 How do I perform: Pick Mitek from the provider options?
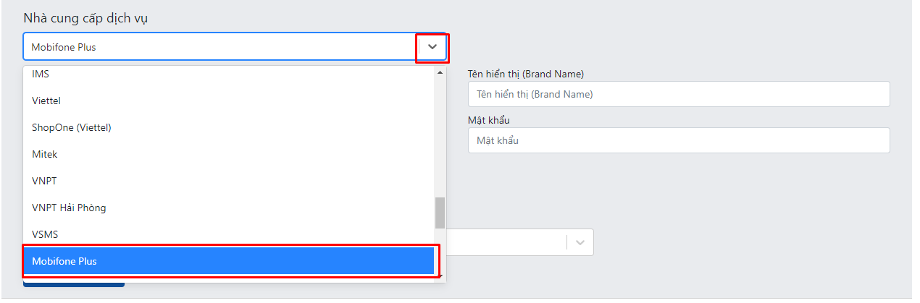pyautogui.click(x=228, y=154)
